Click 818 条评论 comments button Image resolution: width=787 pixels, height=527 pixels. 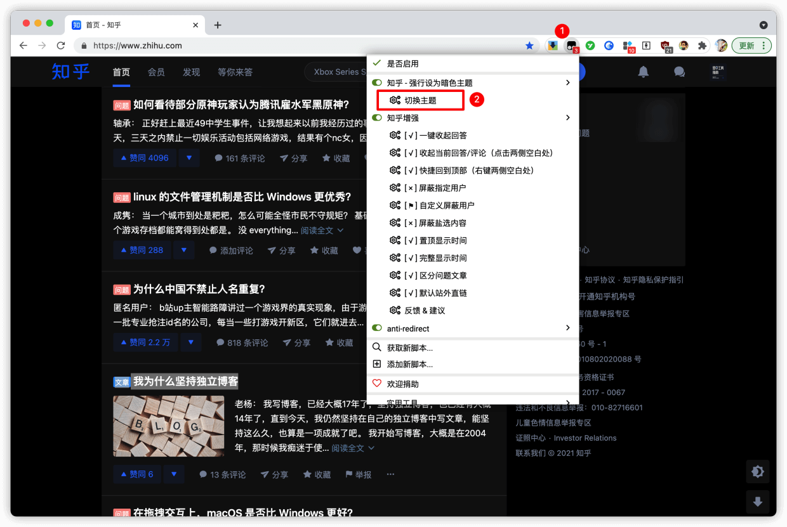[x=242, y=342]
